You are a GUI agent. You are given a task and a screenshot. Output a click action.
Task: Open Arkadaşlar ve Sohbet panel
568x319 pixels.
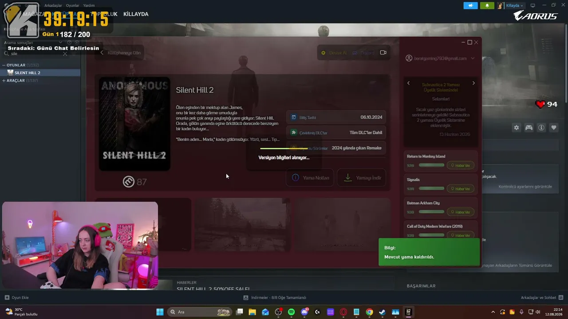(x=542, y=298)
